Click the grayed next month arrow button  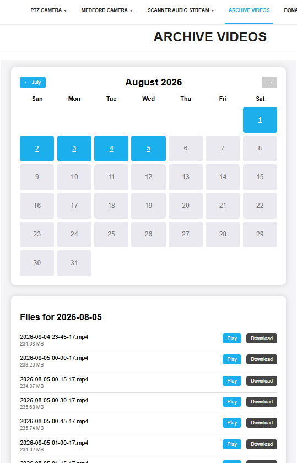pyautogui.click(x=269, y=82)
